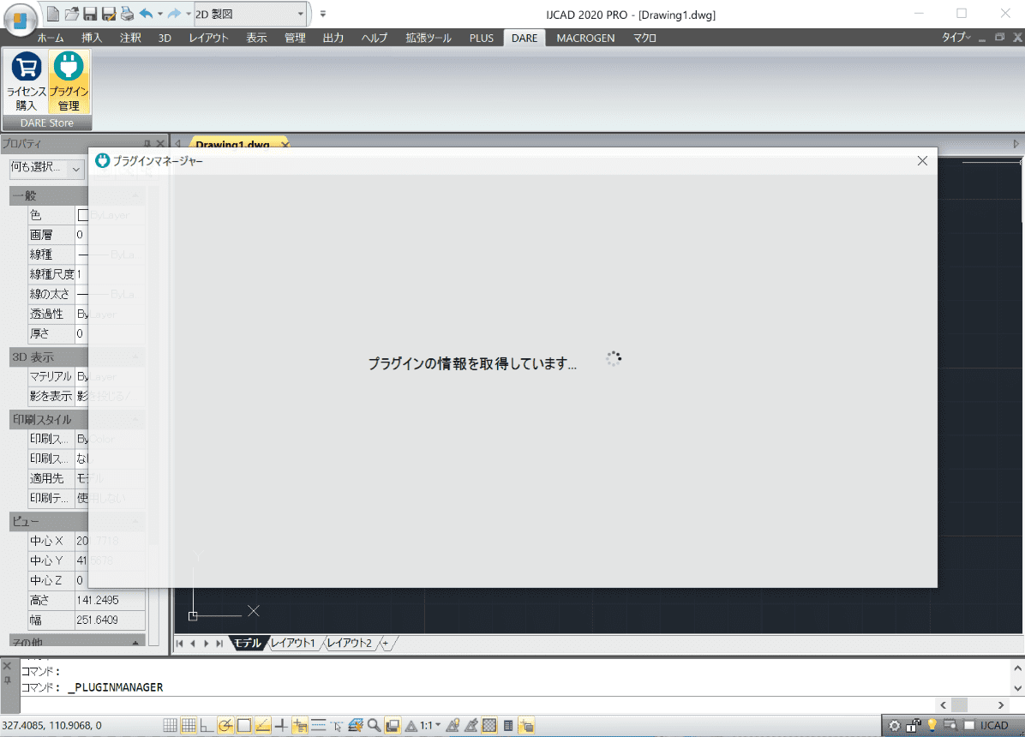Open the 注釈 ribbon tab

tap(130, 38)
